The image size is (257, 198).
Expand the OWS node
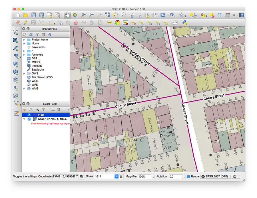coord(24,74)
